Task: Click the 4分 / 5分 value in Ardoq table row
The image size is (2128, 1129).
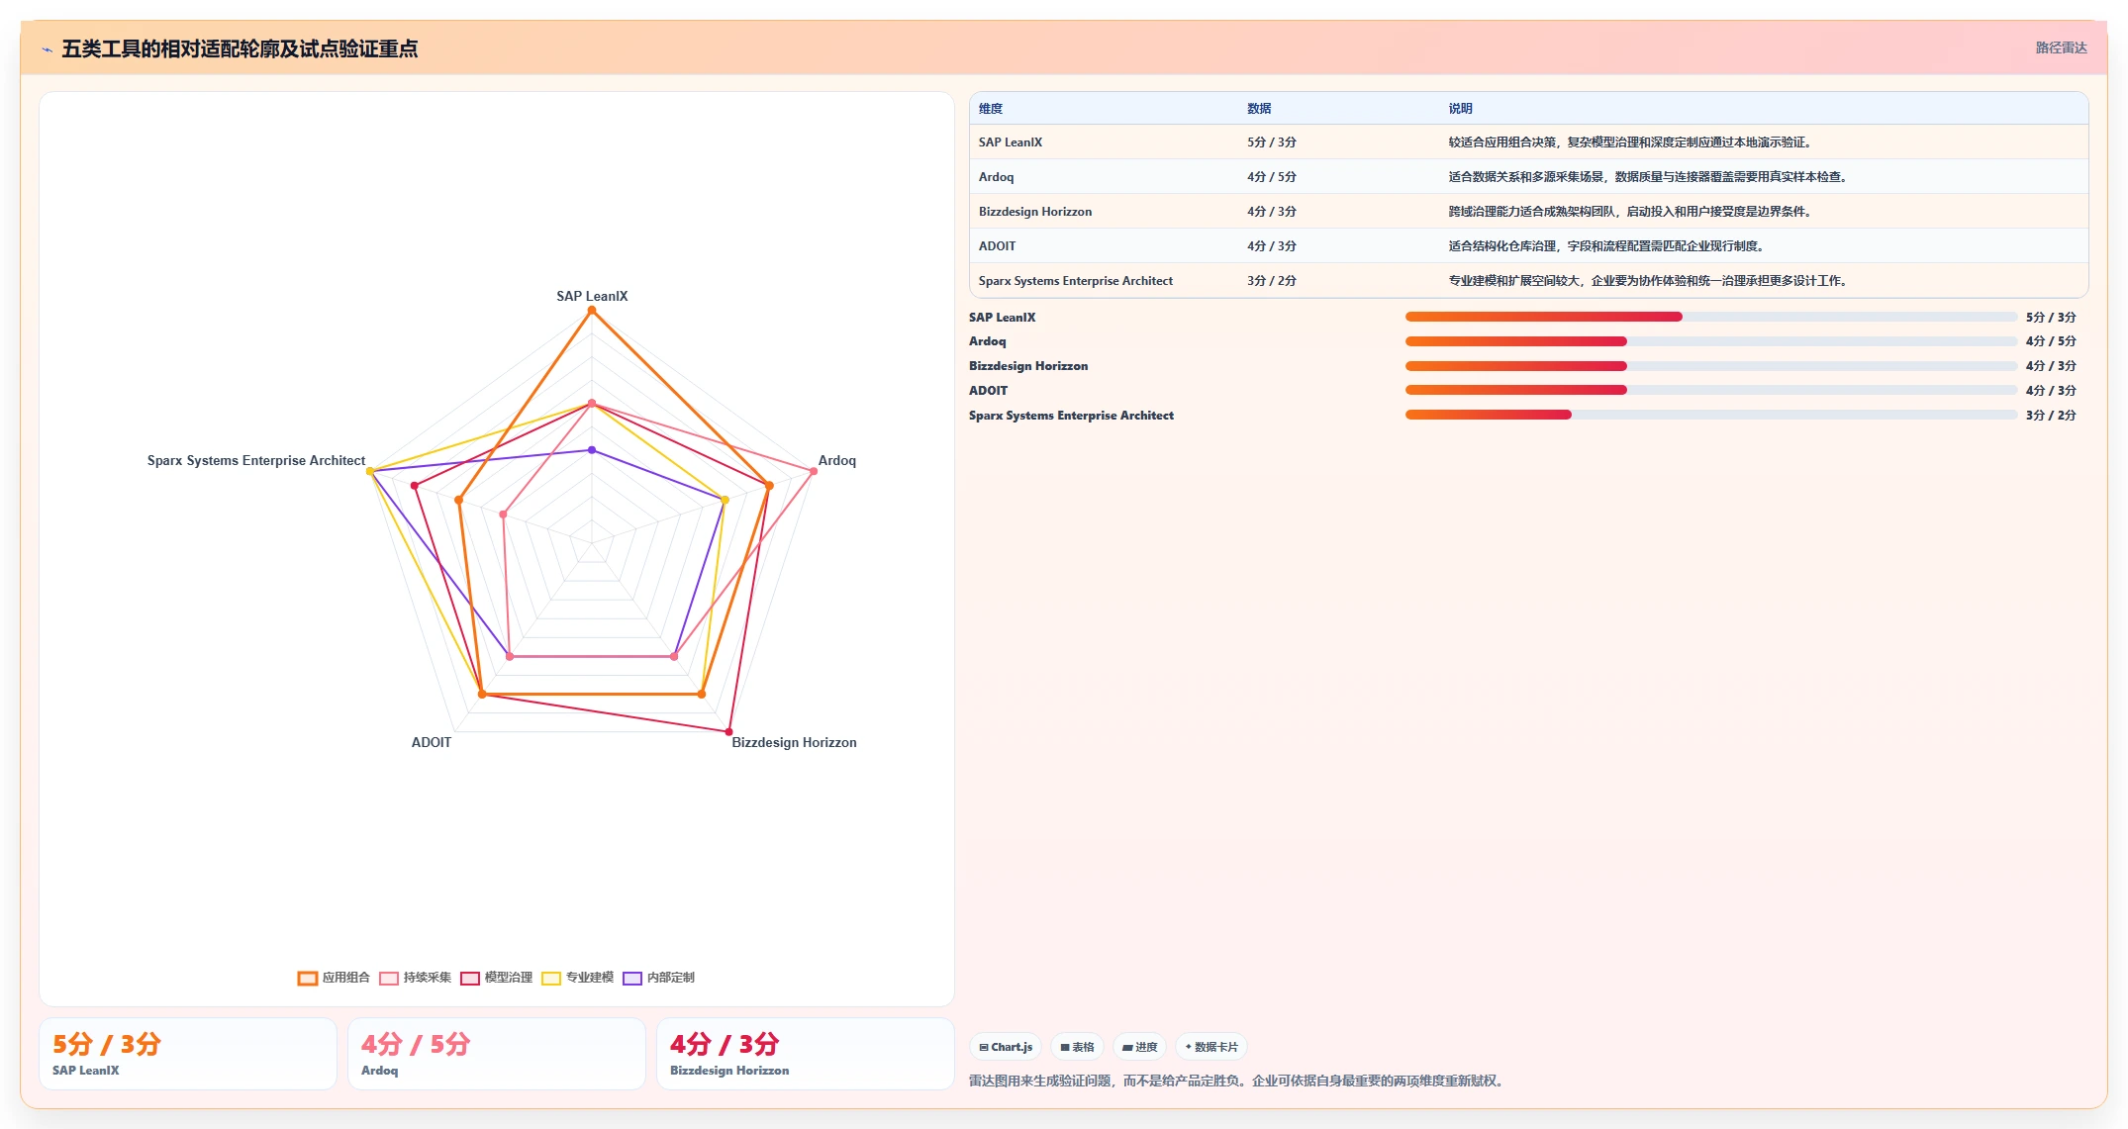Action: coord(1272,177)
